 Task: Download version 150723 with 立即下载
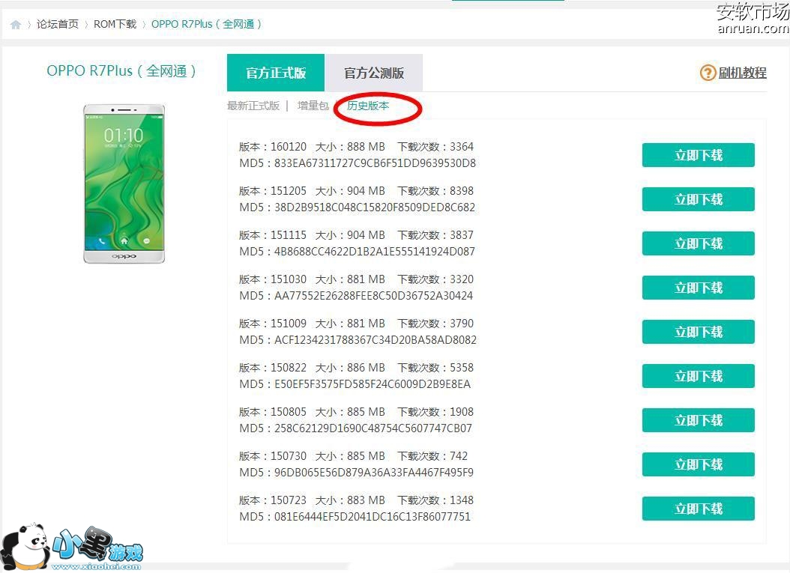tap(699, 509)
